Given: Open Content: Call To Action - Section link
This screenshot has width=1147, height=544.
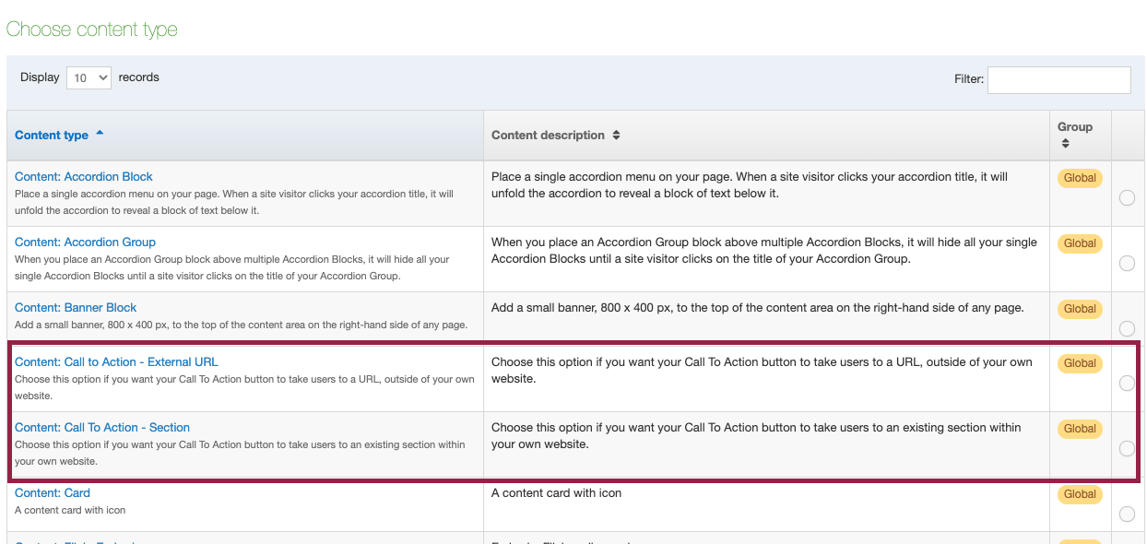Looking at the screenshot, I should (102, 427).
